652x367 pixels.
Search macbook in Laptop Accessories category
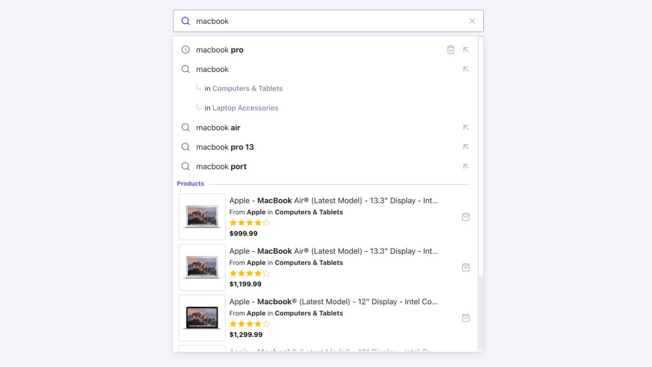(245, 108)
